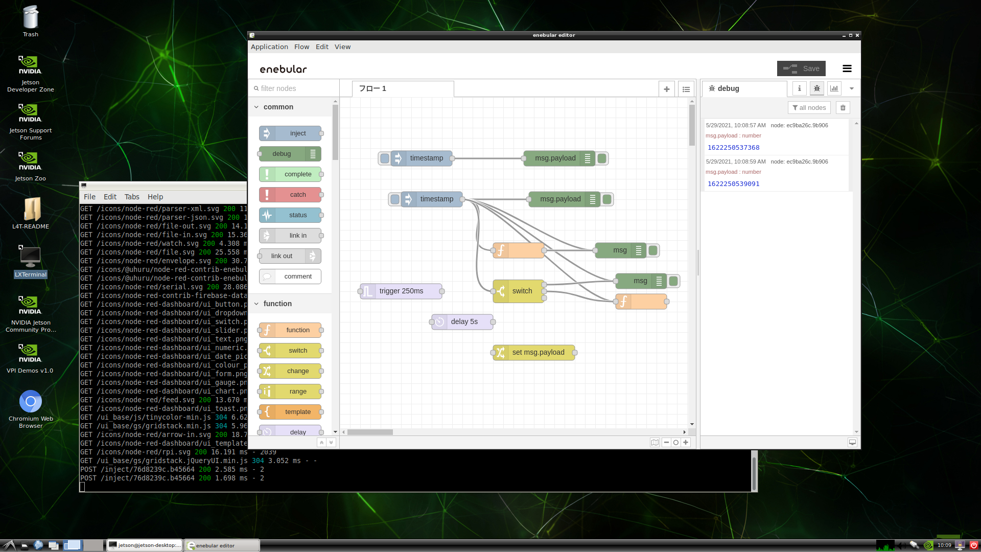Screen dimensions: 981x552
Task: Open the hamburger main menu
Action: click(x=847, y=68)
